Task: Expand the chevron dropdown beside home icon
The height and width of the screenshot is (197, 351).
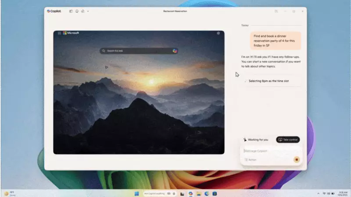Action: [88, 11]
